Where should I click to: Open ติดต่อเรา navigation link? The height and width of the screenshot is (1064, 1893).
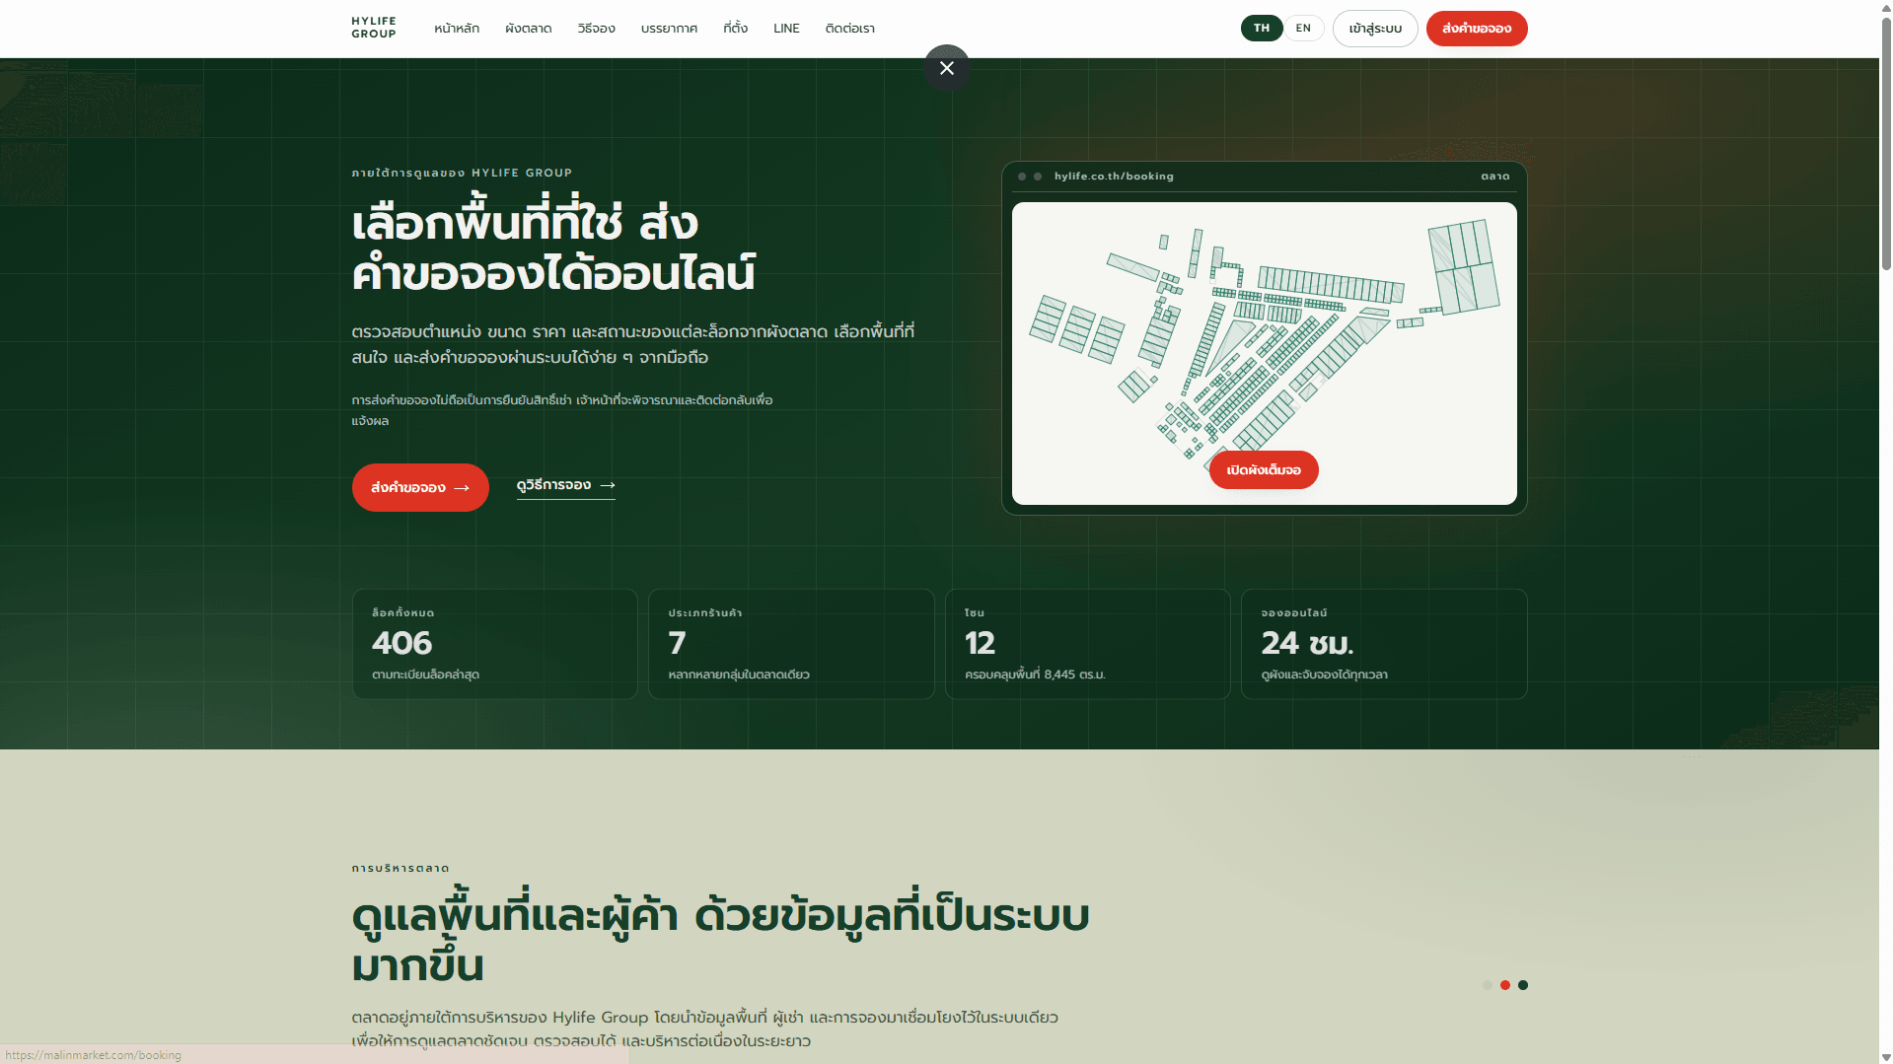[850, 29]
